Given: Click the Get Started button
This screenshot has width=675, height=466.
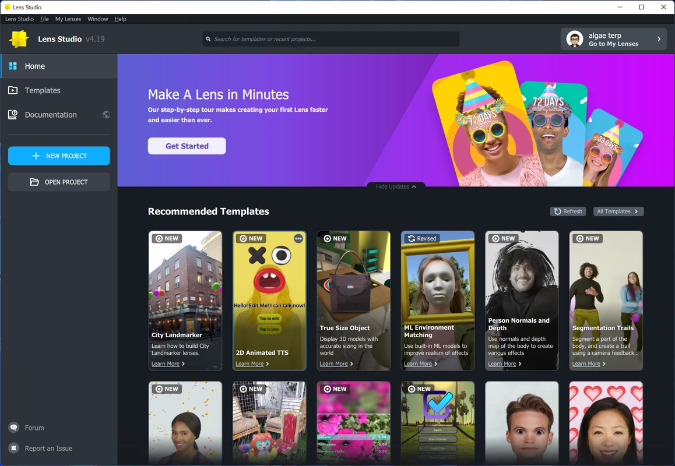Looking at the screenshot, I should pos(187,146).
